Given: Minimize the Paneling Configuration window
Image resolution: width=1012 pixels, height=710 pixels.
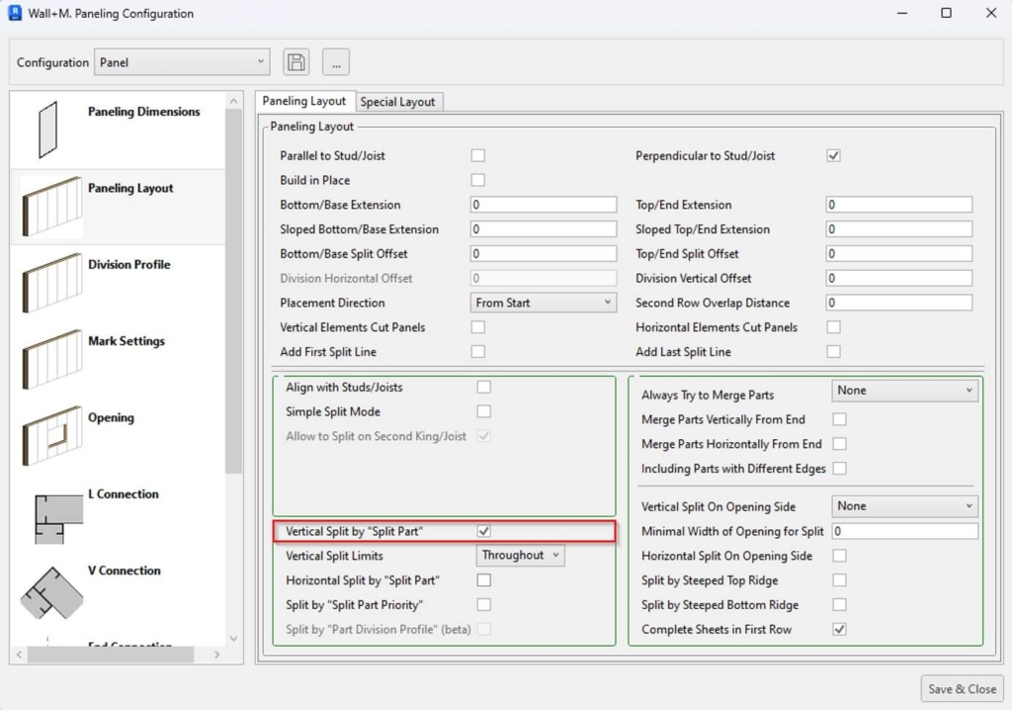Looking at the screenshot, I should 902,13.
